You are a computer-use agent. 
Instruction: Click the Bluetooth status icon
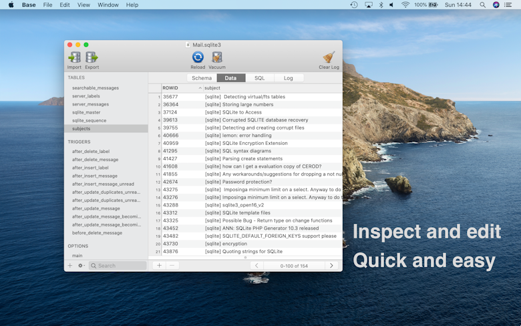pyautogui.click(x=381, y=5)
